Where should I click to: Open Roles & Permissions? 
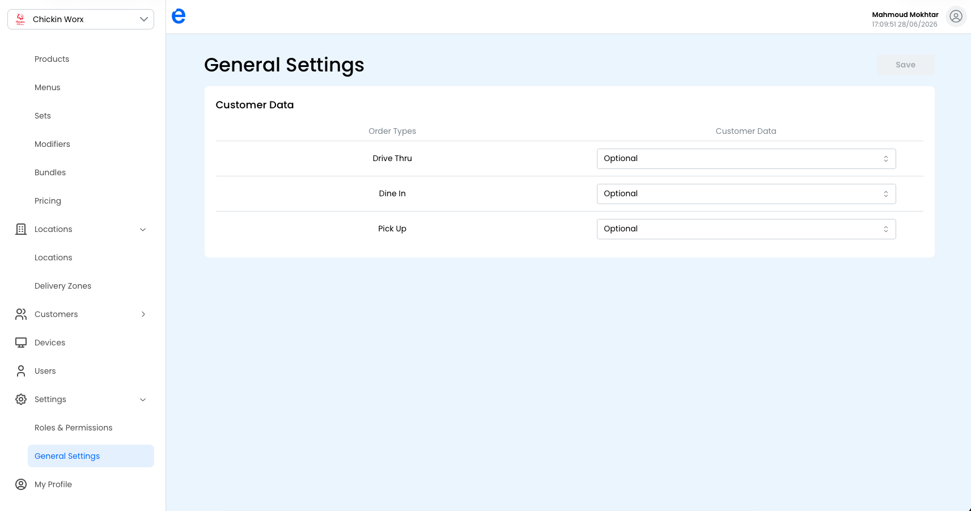pos(73,428)
